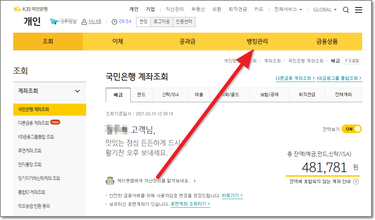
Task: Collapse the 계좌조회 sidebar section chevron
Action: 77,91
